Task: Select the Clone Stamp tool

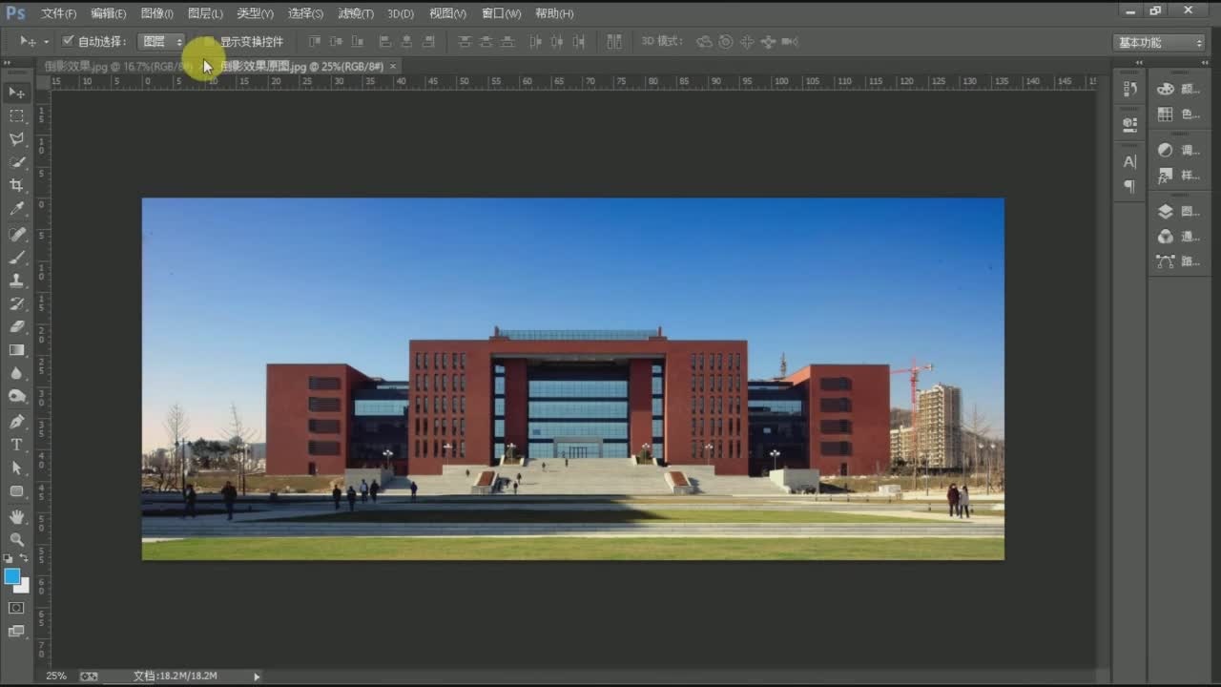Action: pos(17,281)
